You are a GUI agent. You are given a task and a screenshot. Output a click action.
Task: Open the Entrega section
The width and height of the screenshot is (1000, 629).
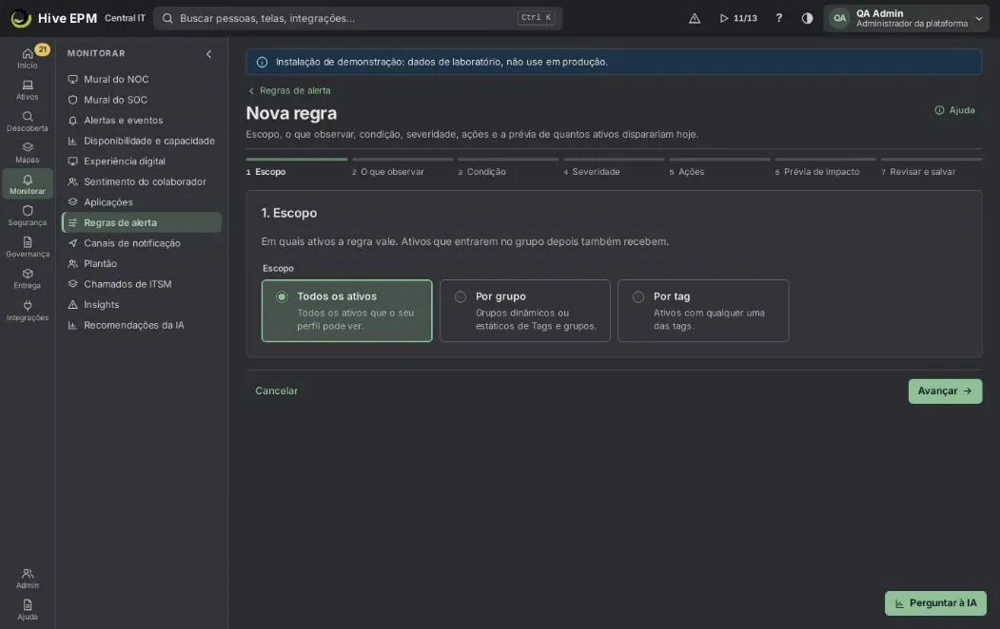28,278
